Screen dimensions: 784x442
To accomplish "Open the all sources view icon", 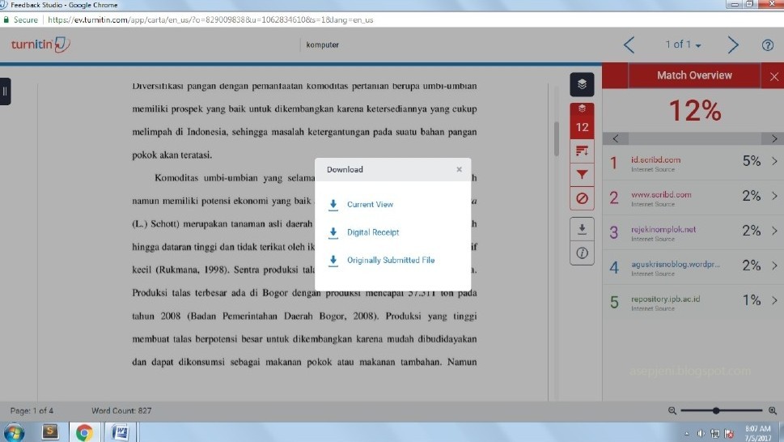I will point(582,151).
